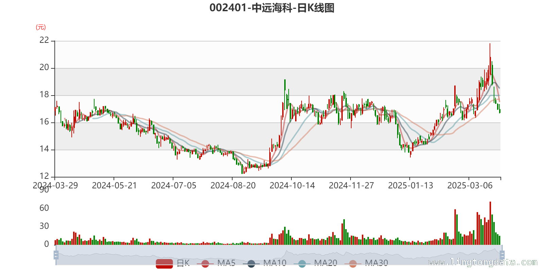Click the price axis label 14
Screen dimensions: 544x272
(x=44, y=149)
